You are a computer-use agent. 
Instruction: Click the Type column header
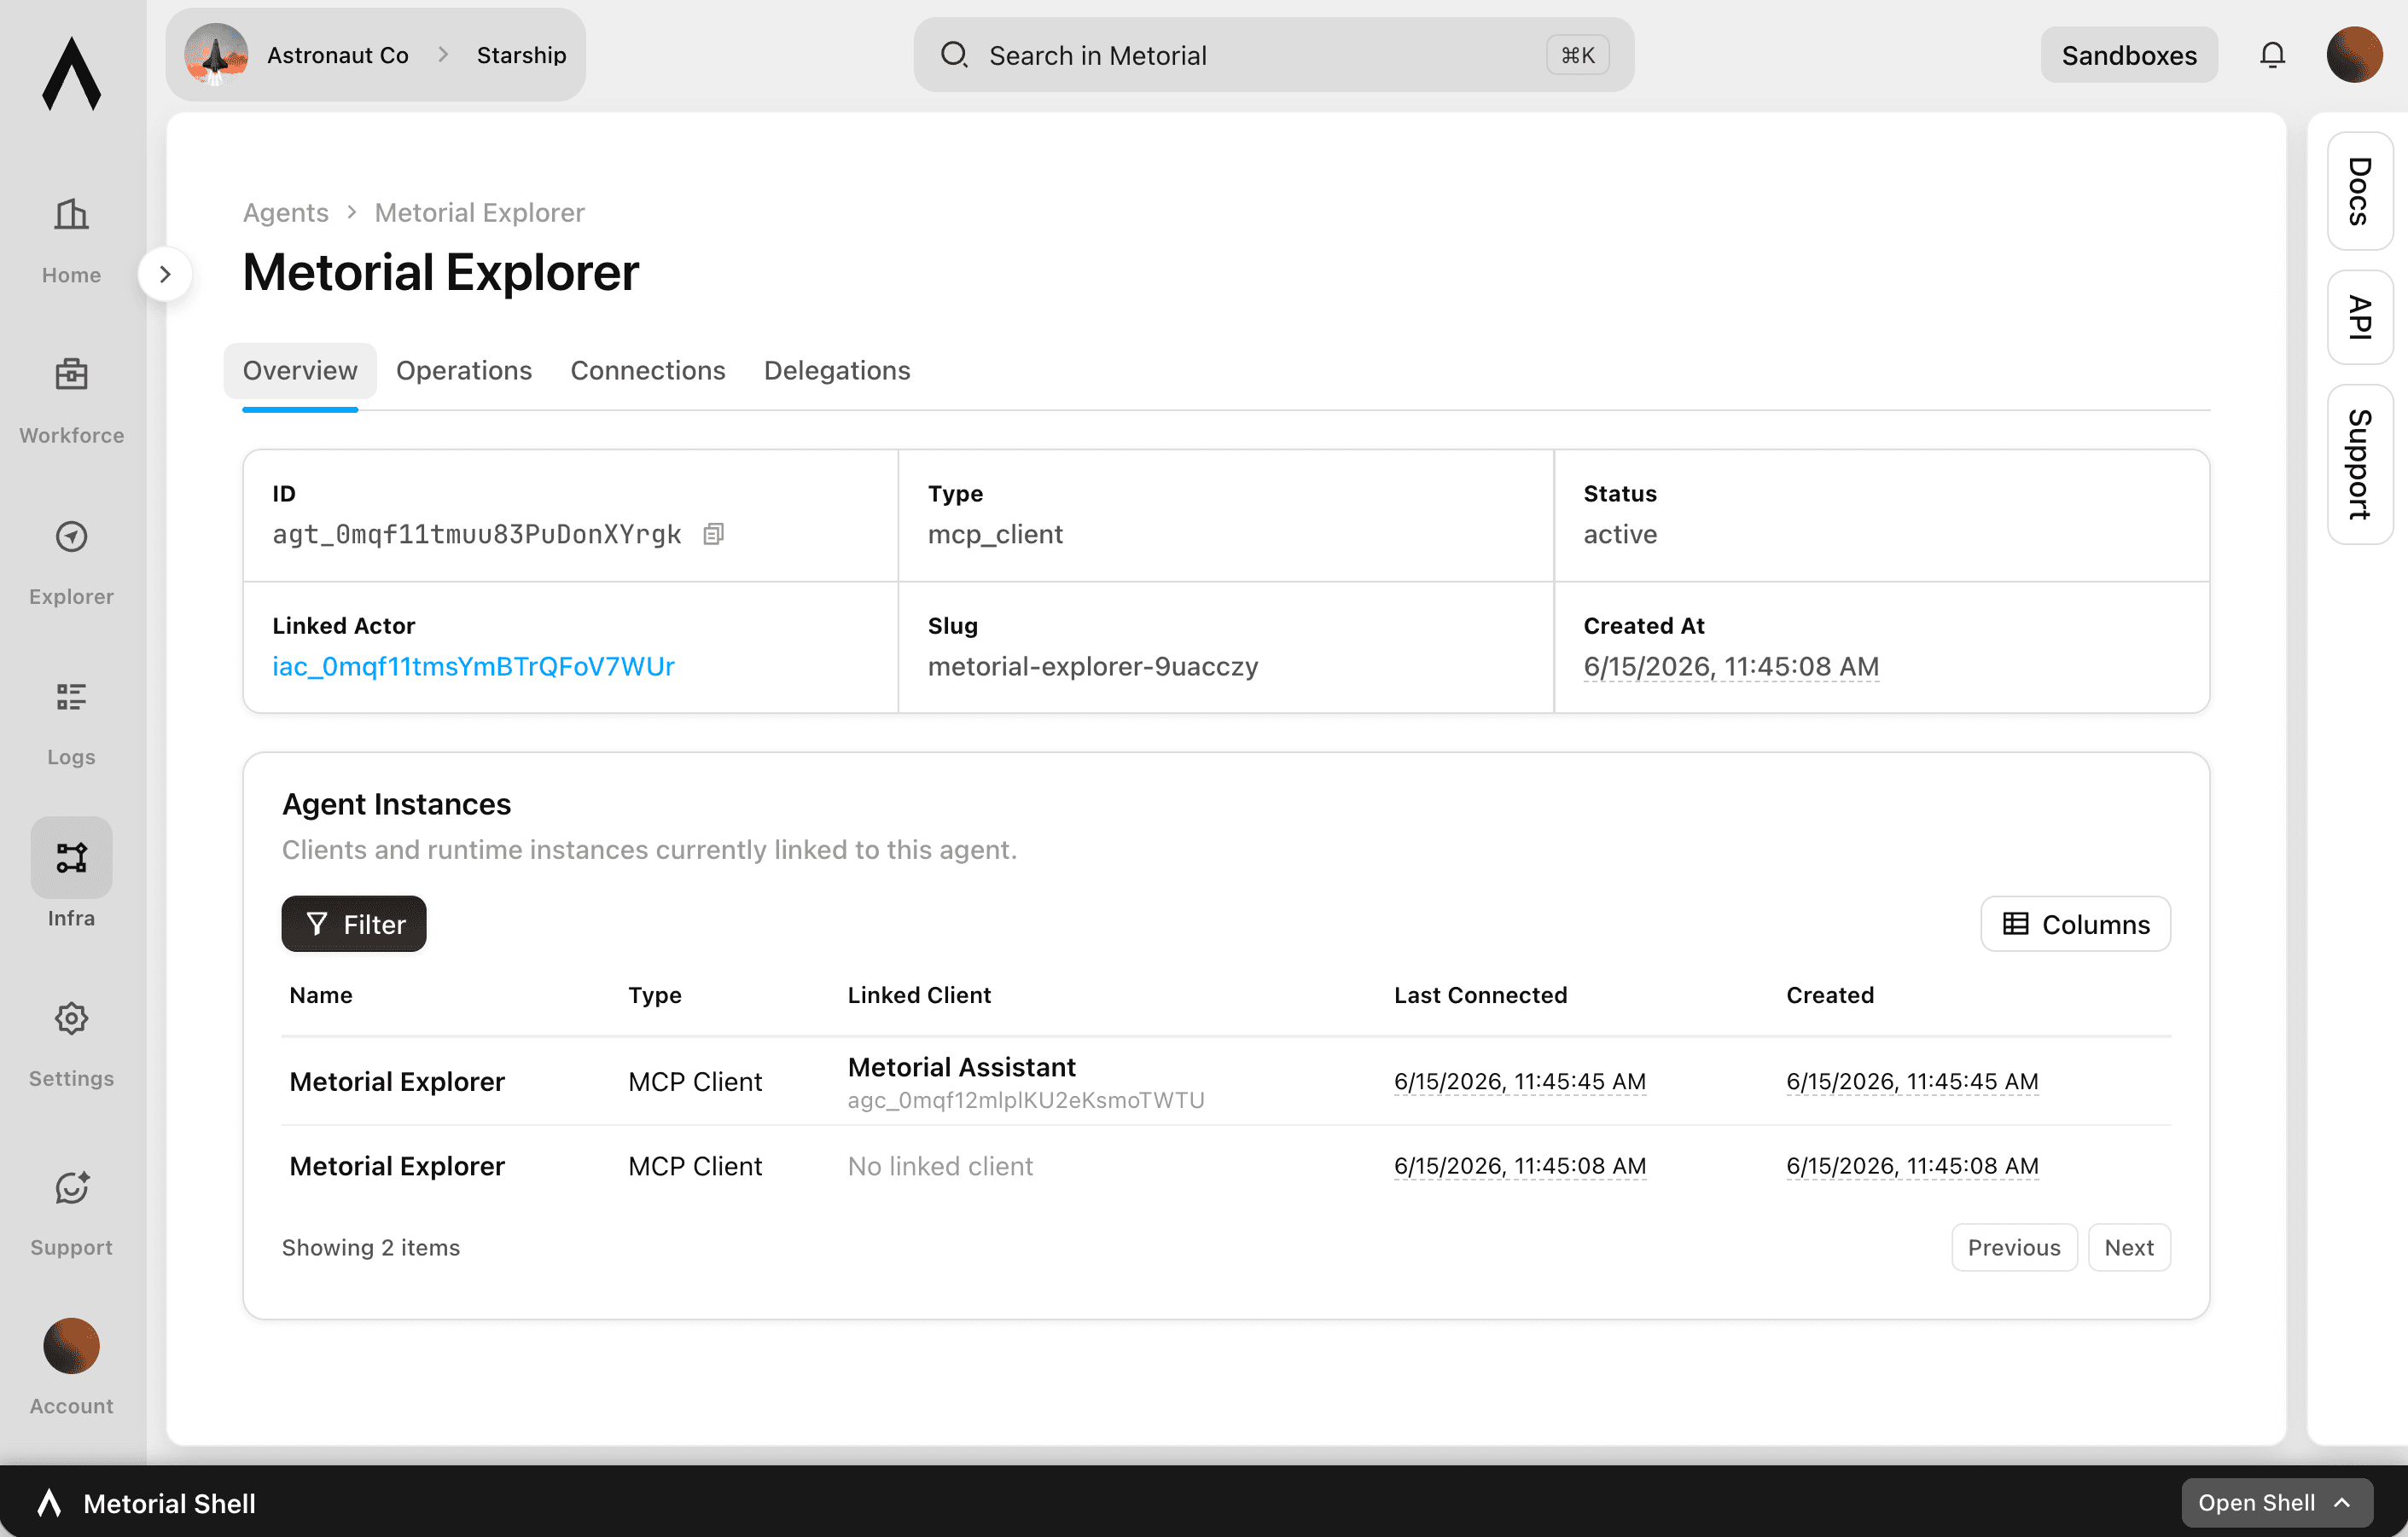coord(655,995)
